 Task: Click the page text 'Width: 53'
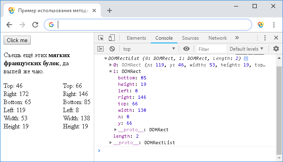click(15, 118)
